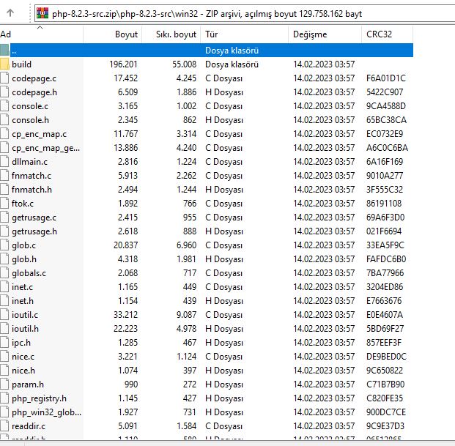
Task: Click CRC32 value FAFDC6B0
Action: coord(386,259)
